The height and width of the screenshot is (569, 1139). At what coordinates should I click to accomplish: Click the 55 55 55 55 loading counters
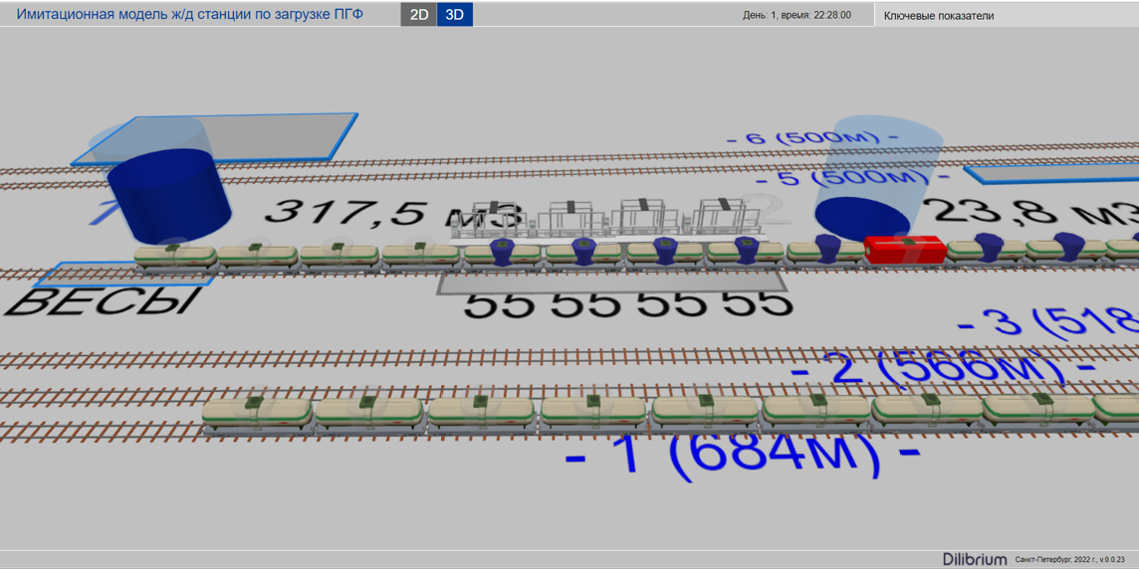pos(627,305)
